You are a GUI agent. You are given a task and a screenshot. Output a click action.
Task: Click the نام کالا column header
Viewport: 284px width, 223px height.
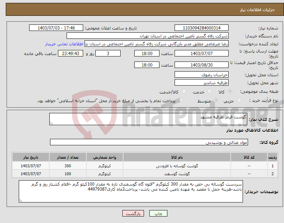point(177,157)
